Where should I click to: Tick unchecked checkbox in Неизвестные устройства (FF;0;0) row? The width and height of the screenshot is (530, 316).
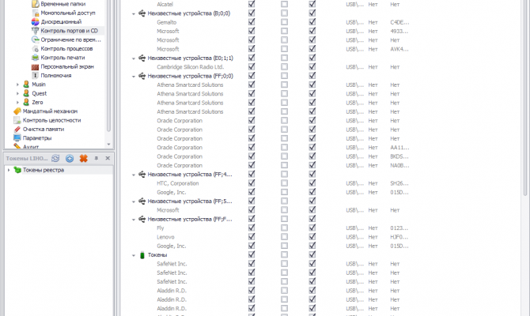coord(285,76)
